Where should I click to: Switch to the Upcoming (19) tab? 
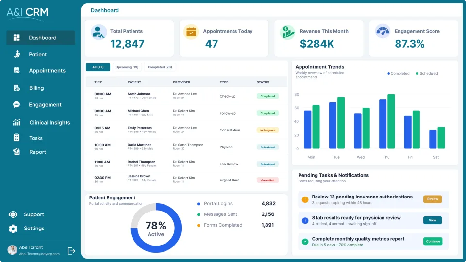[x=127, y=67]
